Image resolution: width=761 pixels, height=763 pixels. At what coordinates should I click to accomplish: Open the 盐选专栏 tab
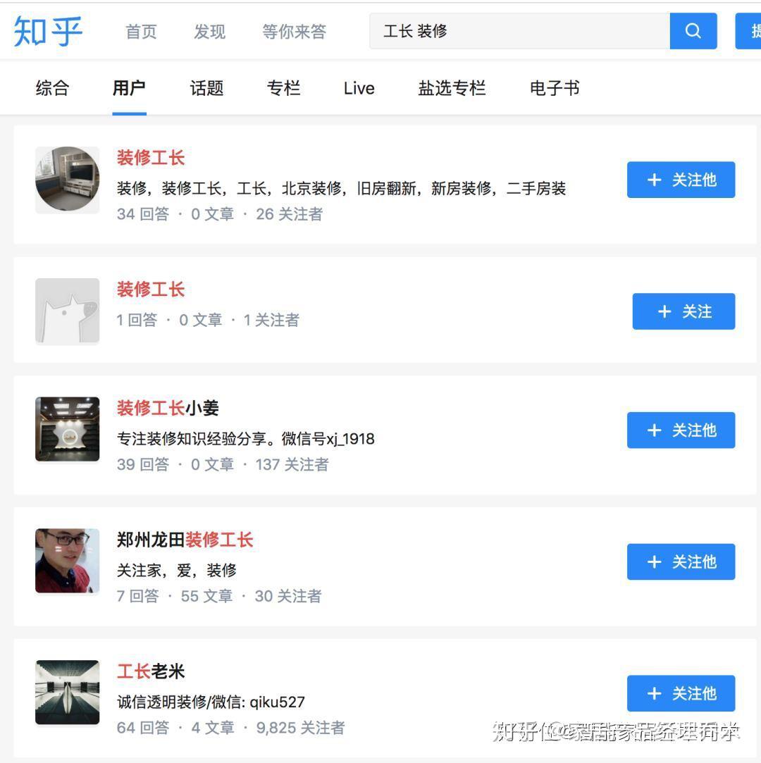pyautogui.click(x=452, y=88)
